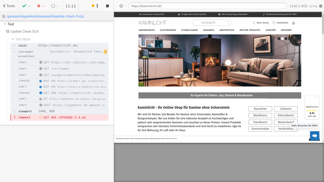The height and width of the screenshot is (182, 324).
Task: Open Mein Konto account icon
Action: click(254, 23)
